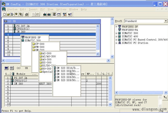Click the Open online station icon
The width and height of the screenshot is (168, 113).
click(13, 14)
